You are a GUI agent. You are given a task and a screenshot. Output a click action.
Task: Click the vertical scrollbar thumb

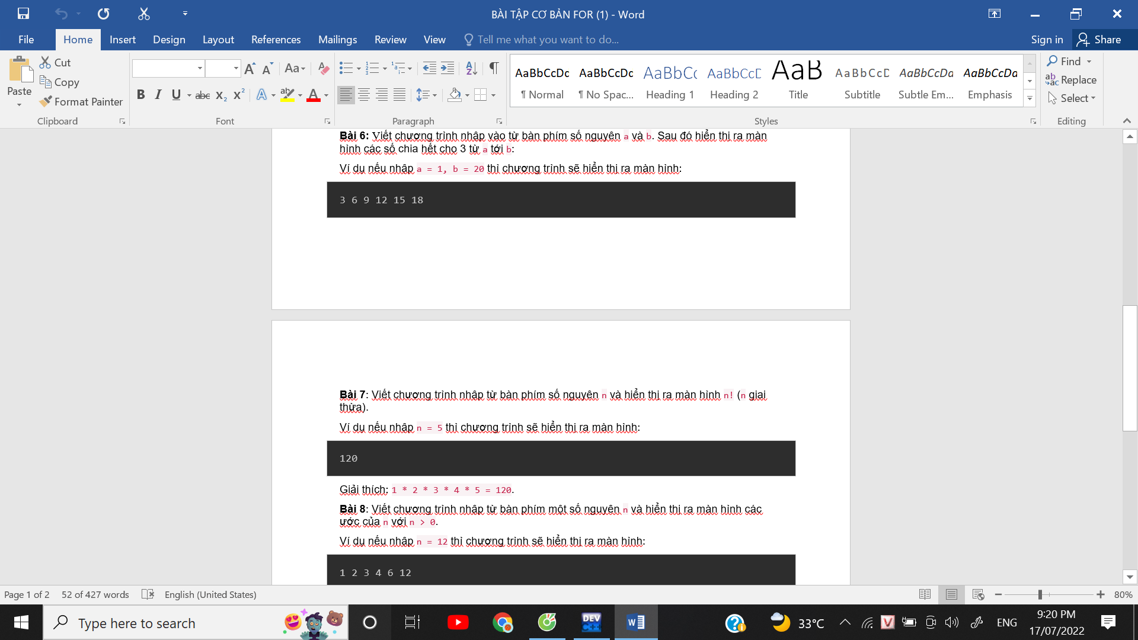(x=1130, y=368)
